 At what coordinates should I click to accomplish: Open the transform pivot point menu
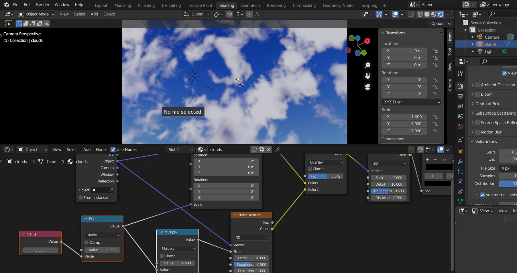[x=218, y=14]
